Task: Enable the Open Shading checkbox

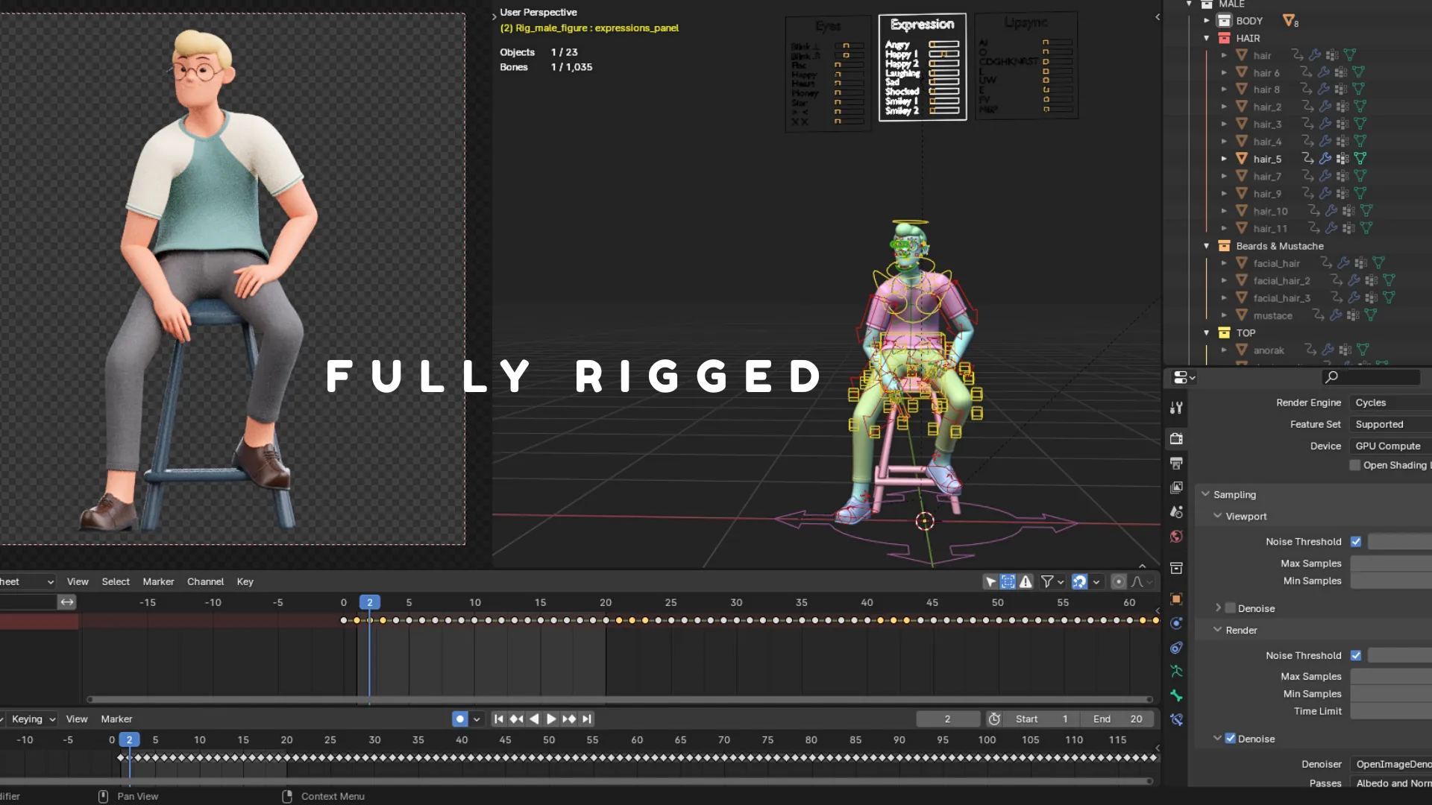Action: [1354, 465]
